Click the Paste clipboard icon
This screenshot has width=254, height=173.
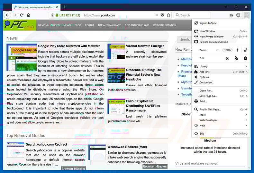tap(246, 58)
